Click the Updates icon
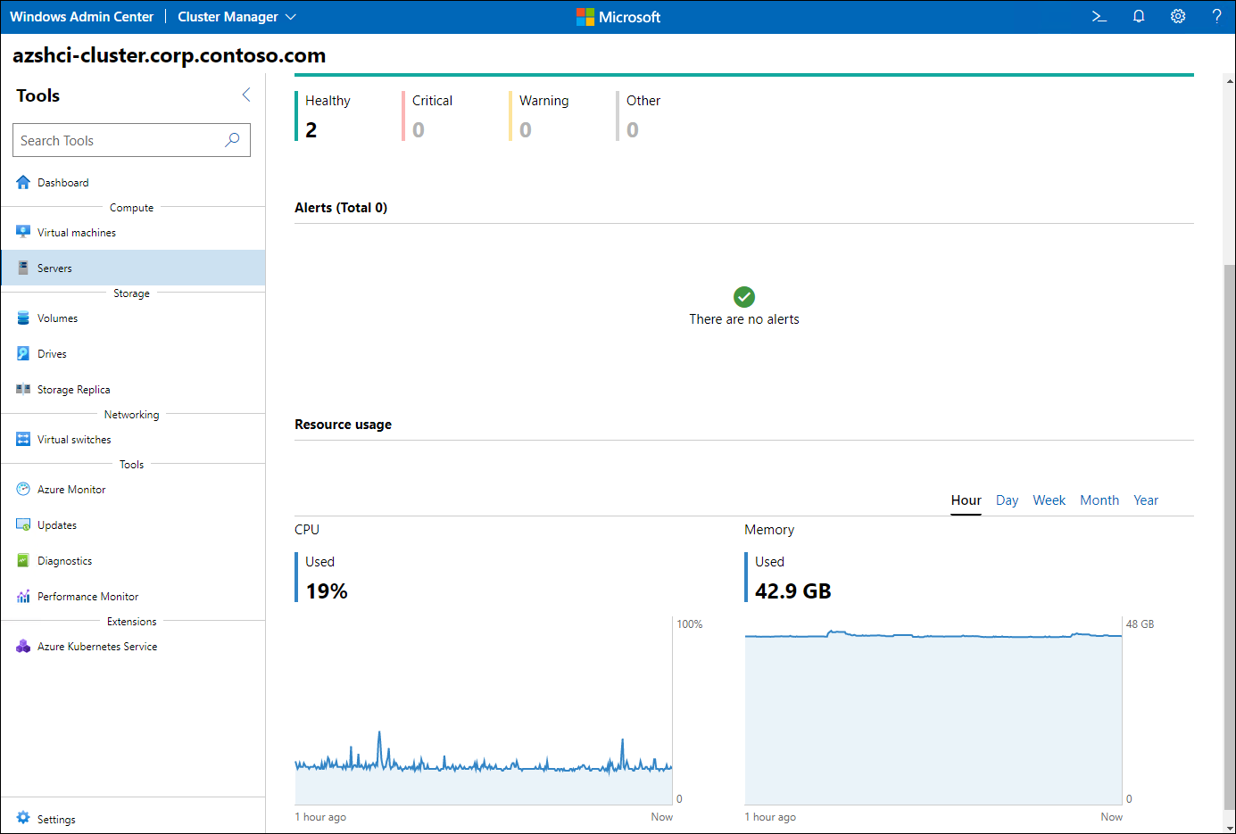The image size is (1236, 834). tap(23, 524)
